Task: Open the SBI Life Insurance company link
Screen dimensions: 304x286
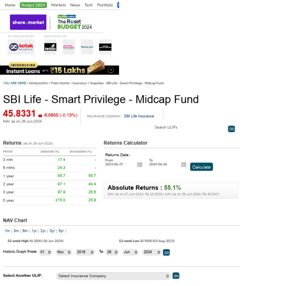Action: pyautogui.click(x=139, y=116)
